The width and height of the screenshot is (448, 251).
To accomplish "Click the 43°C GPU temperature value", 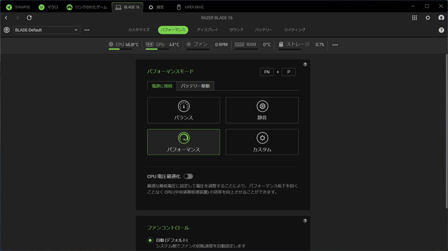I will 174,45.
